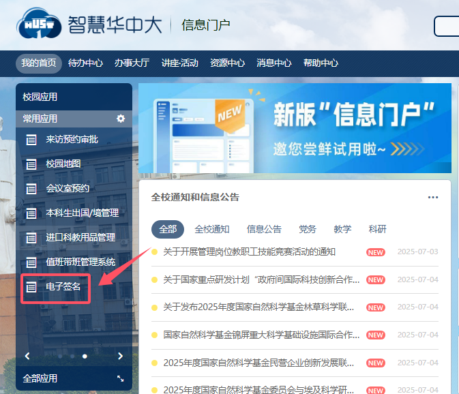Click the 会议室预约 list icon

(x=31, y=189)
